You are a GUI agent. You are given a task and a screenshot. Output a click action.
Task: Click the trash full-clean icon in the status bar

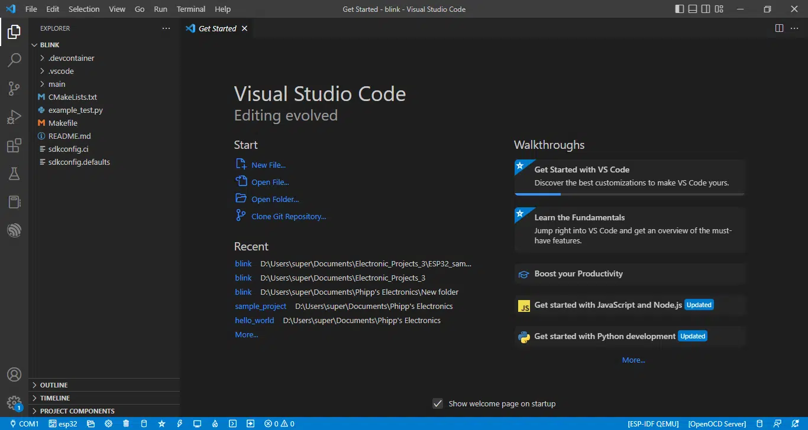pyautogui.click(x=126, y=424)
